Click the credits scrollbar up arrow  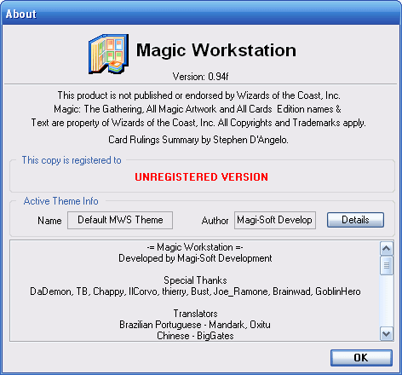pyautogui.click(x=387, y=249)
